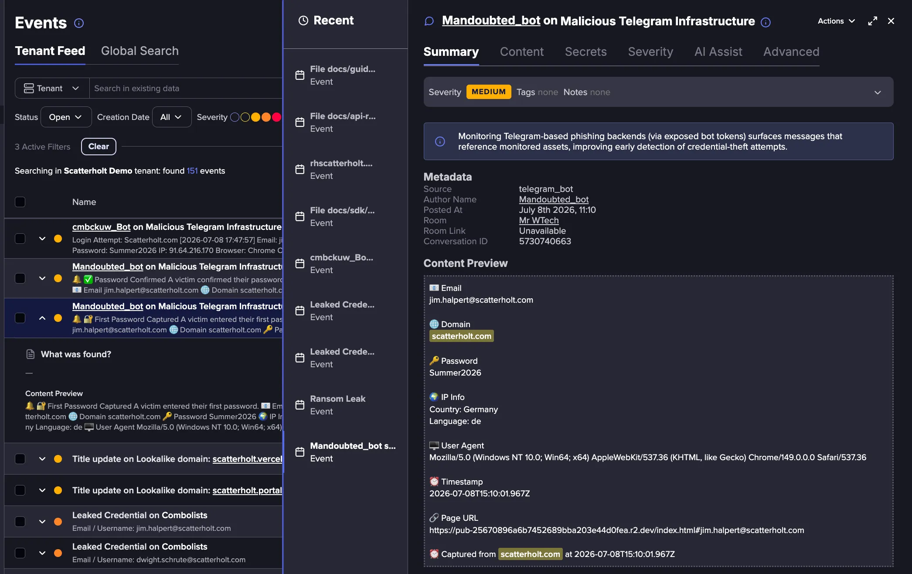Collapse the expanded First Password Captured row
Screen dimensions: 912x574
42,318
